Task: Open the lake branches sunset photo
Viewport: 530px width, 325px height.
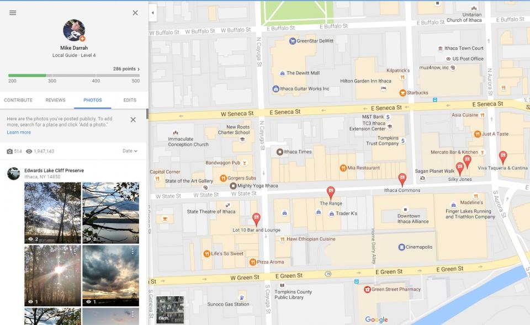Action: [x=111, y=213]
